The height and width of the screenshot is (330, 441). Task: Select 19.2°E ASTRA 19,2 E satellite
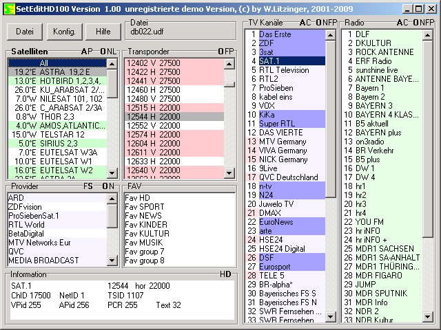point(57,71)
